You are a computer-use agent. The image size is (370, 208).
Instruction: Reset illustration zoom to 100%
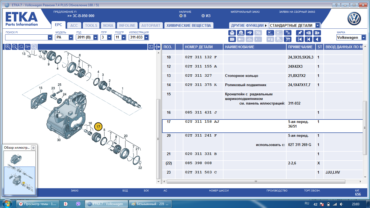pos(28,47)
